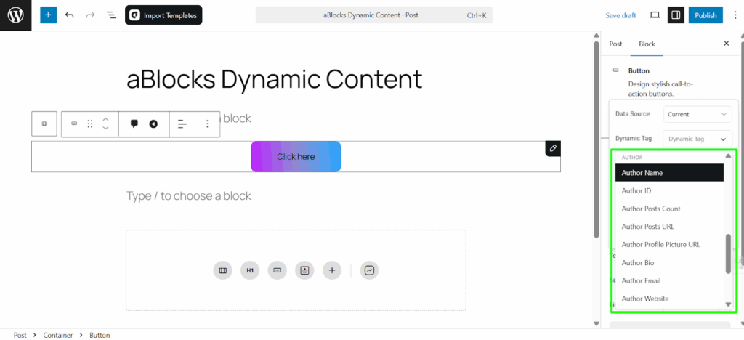Click the pencil edit icon on container
The height and width of the screenshot is (340, 744).
[x=553, y=148]
